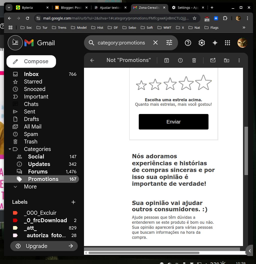The height and width of the screenshot is (264, 256).
Task: Rate three stars in the email
Action: [x=170, y=84]
